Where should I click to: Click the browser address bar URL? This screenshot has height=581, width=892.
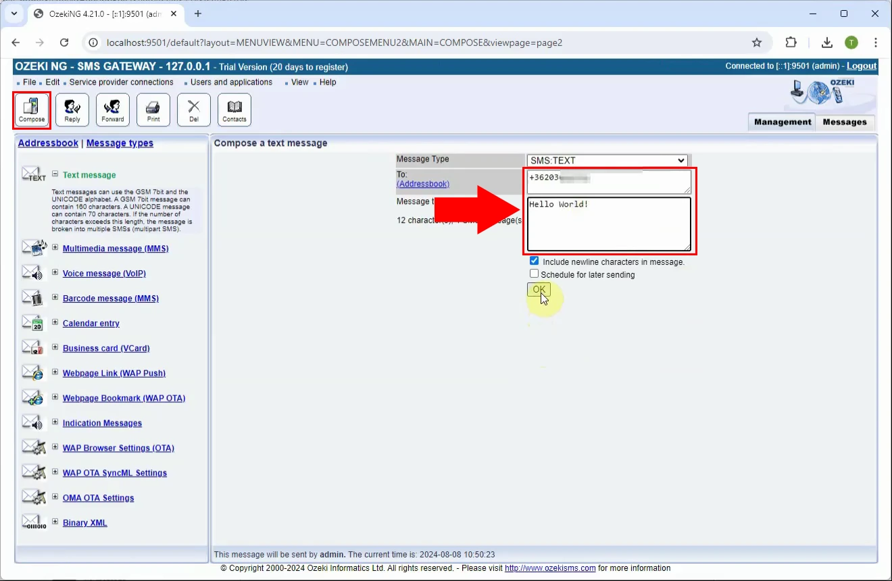pos(334,43)
